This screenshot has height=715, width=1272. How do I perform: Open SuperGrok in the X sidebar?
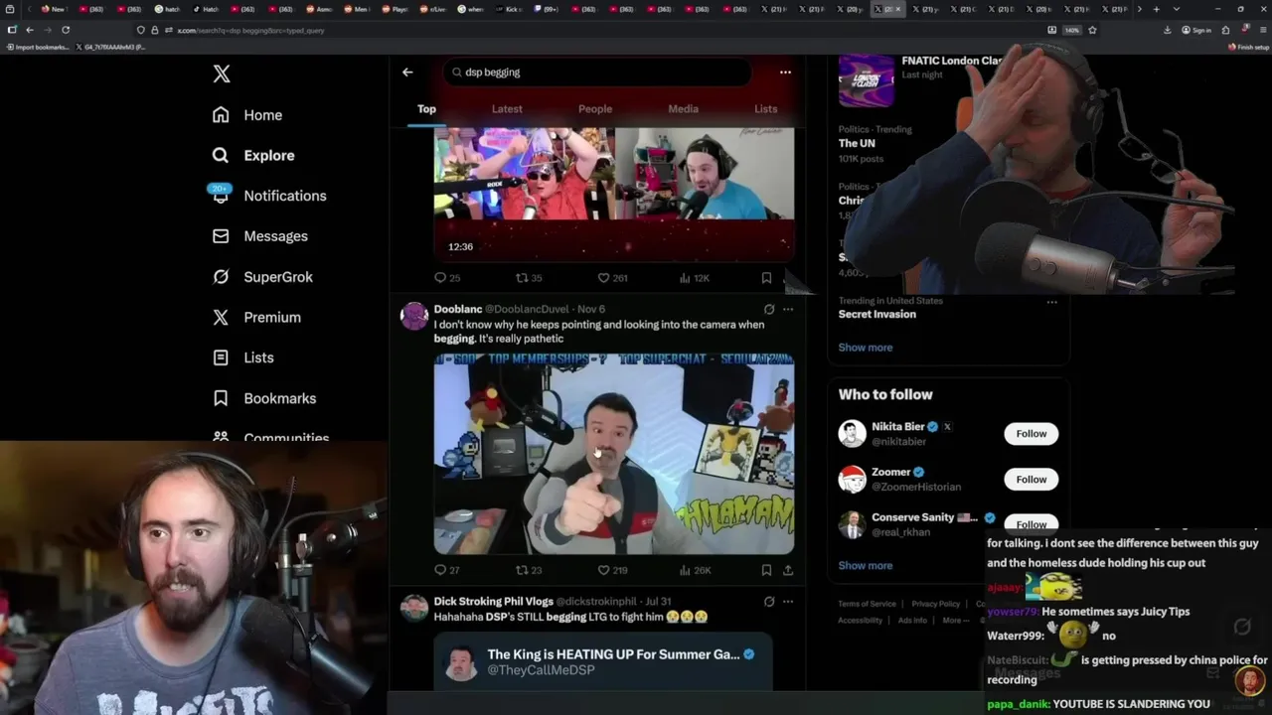pyautogui.click(x=262, y=277)
